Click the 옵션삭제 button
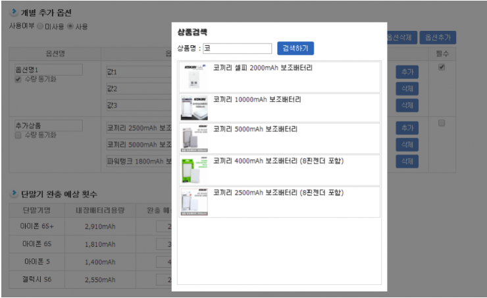The width and height of the screenshot is (487, 298). [401, 37]
